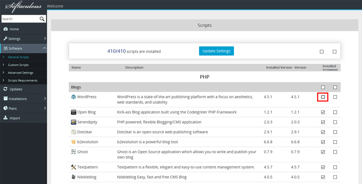Tick the WordPress Installed checkbox

point(323,97)
